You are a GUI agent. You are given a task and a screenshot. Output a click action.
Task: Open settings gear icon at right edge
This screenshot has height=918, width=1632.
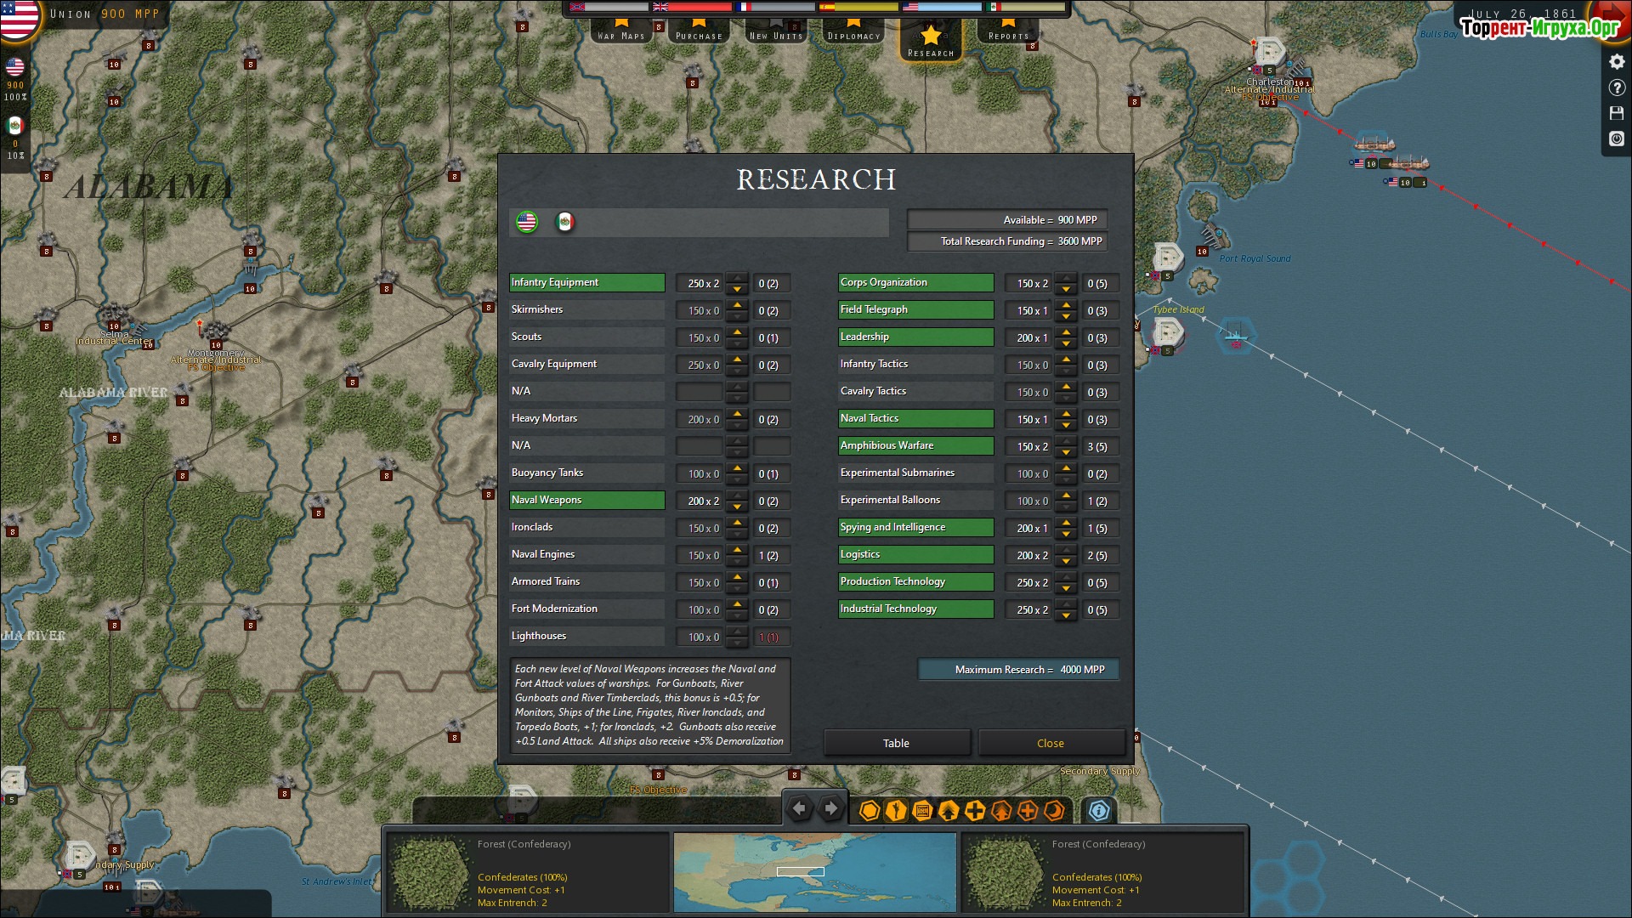1617,62
